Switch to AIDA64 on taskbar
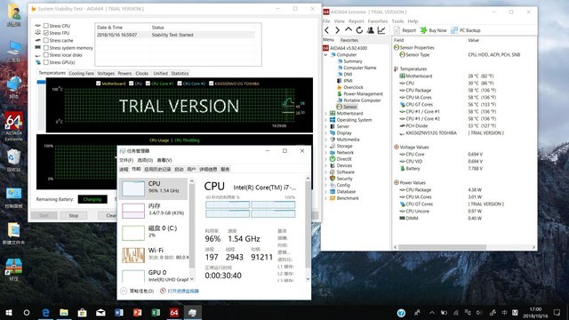The height and width of the screenshot is (320, 569). (174, 312)
